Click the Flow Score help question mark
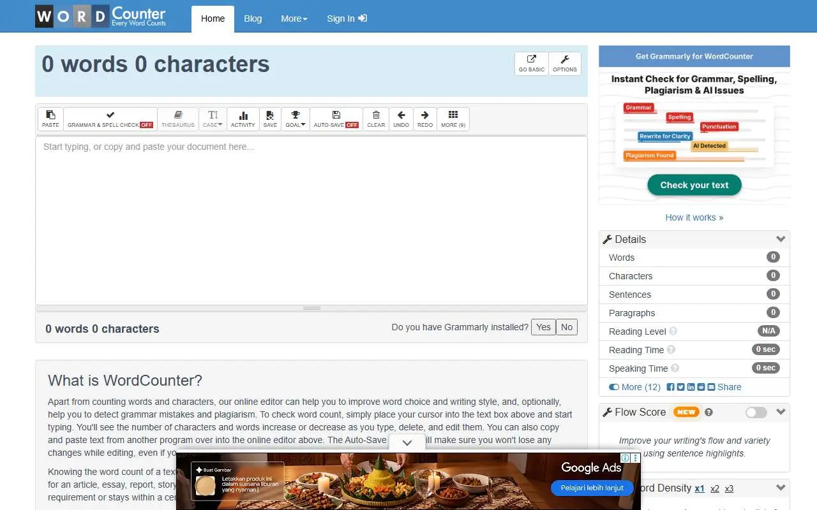This screenshot has height=510, width=817. tap(708, 412)
